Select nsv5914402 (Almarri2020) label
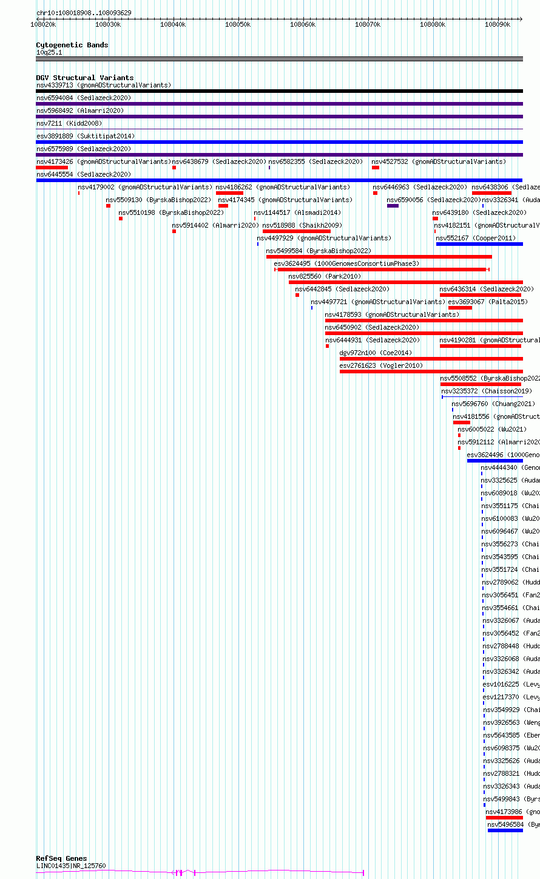 click(x=216, y=225)
